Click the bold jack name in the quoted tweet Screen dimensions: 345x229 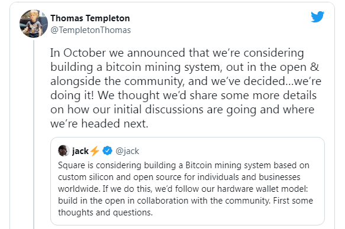point(80,151)
